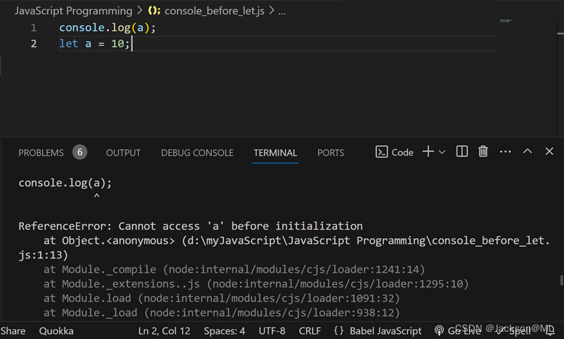The width and height of the screenshot is (564, 339).
Task: Open Babel JavaScript language mode selector
Action: 386,331
